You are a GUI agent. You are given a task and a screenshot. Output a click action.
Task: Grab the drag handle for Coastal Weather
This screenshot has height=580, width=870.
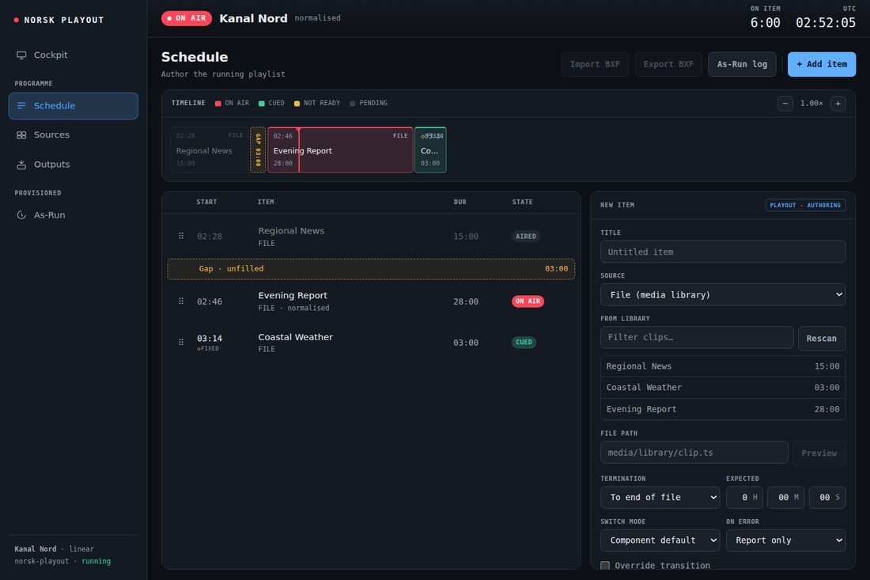(181, 343)
